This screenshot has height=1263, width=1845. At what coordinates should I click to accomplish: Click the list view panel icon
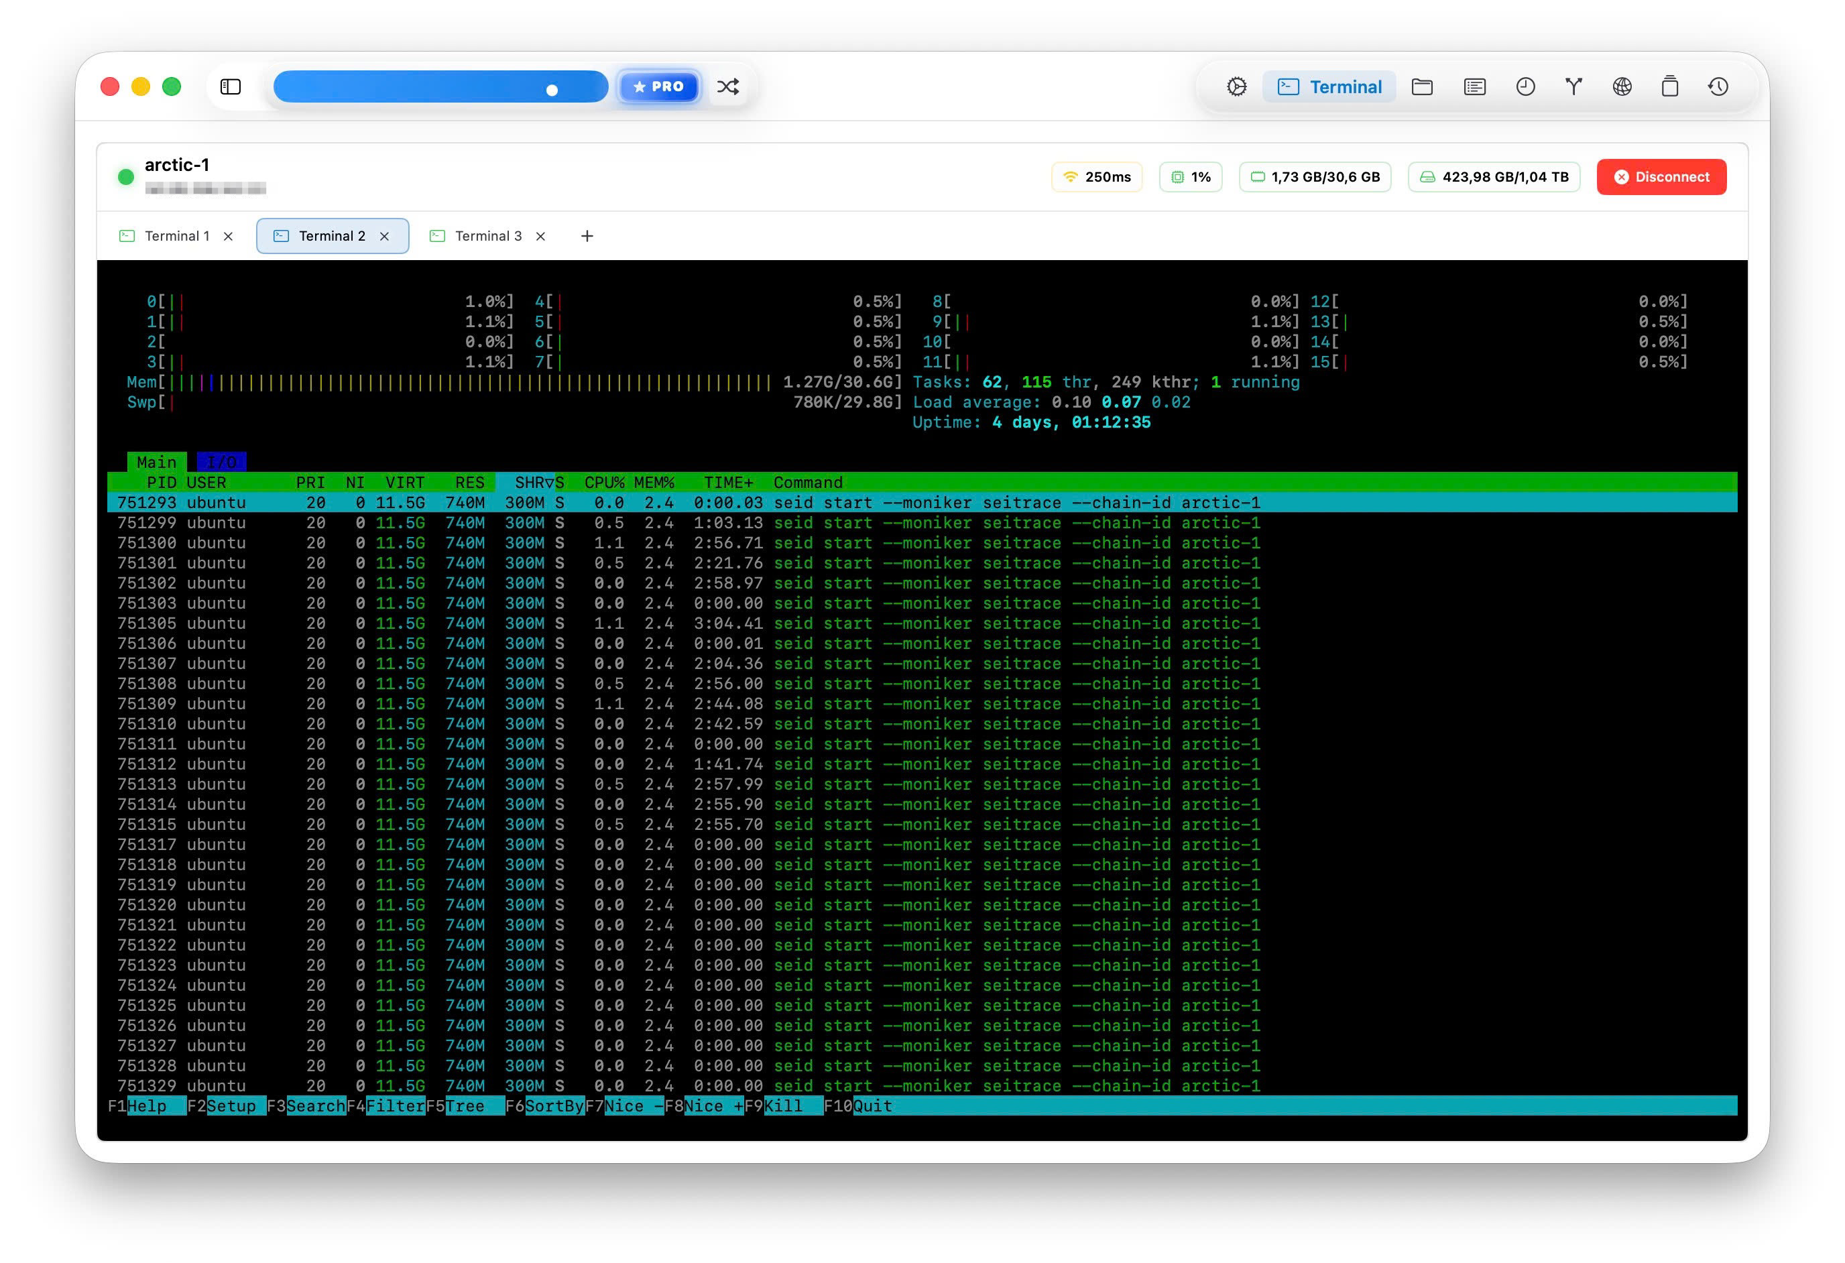tap(1474, 86)
